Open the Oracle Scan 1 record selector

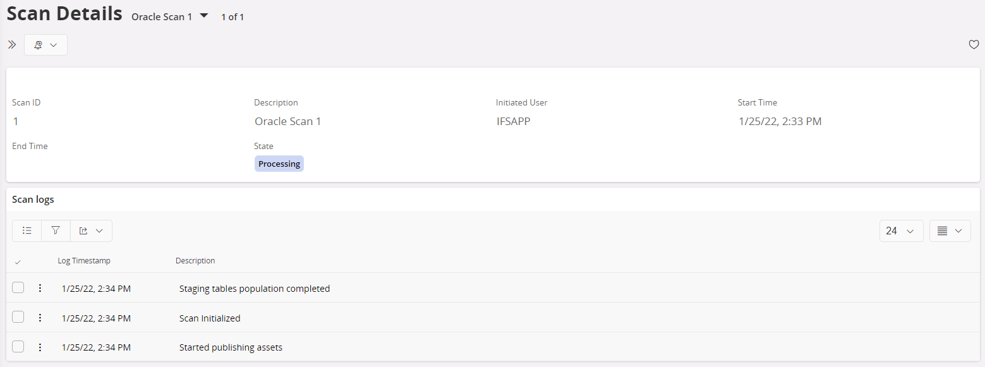coord(203,16)
